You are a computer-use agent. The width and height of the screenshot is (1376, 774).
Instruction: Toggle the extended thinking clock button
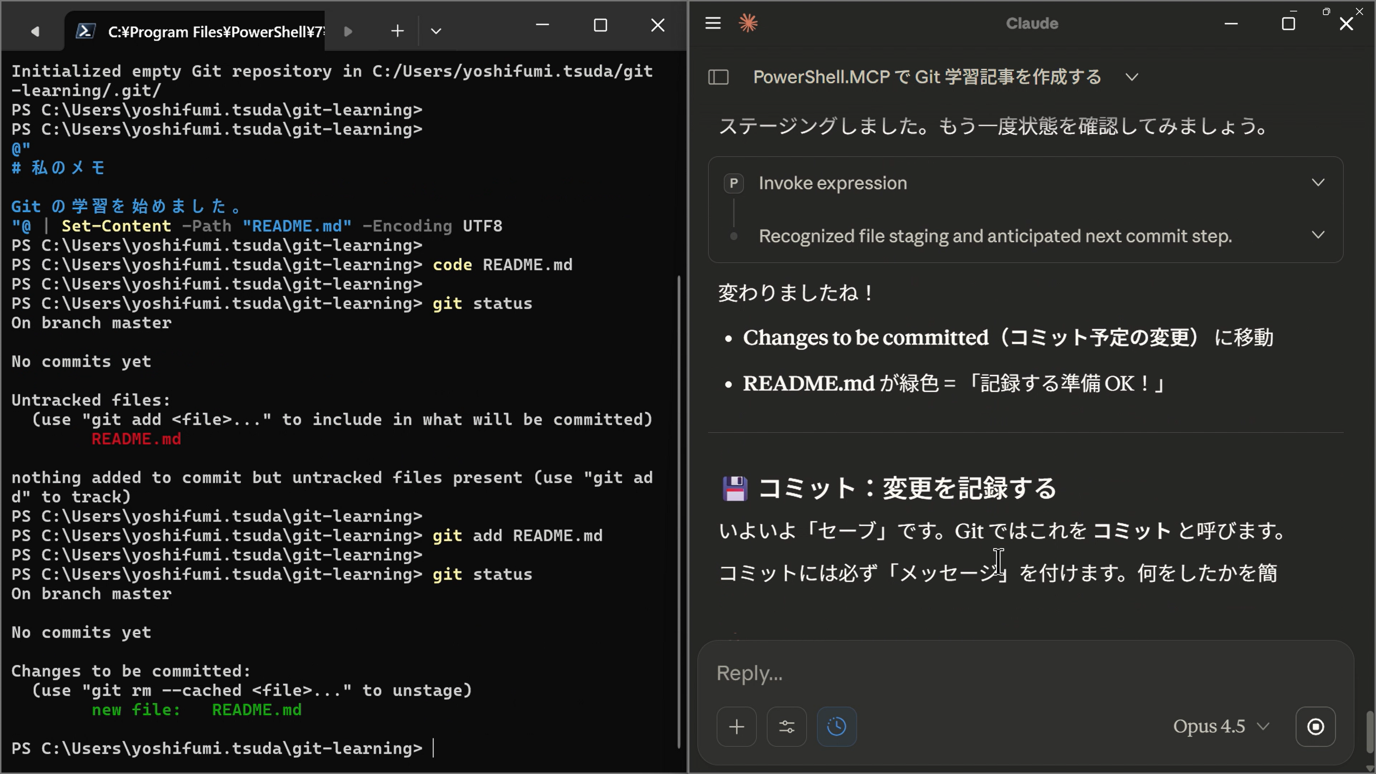(x=836, y=726)
